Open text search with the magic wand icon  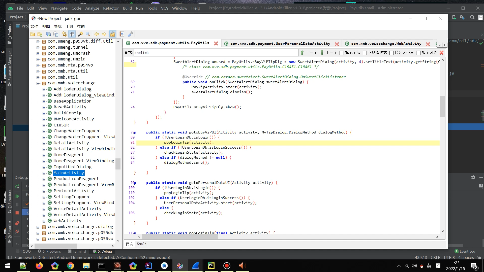pyautogui.click(x=81, y=34)
